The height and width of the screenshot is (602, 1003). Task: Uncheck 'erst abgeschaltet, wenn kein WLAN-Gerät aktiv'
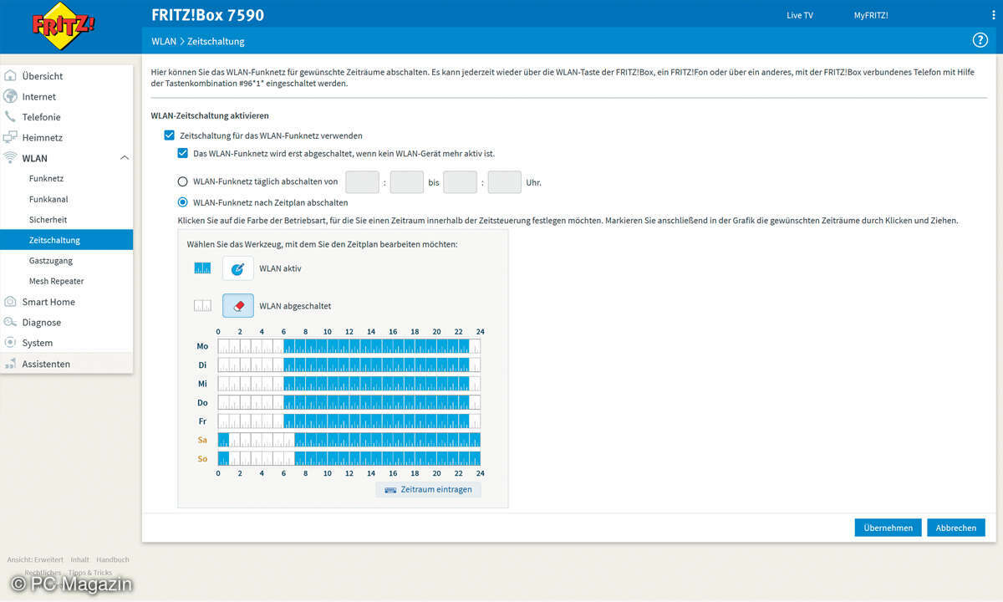coord(182,154)
